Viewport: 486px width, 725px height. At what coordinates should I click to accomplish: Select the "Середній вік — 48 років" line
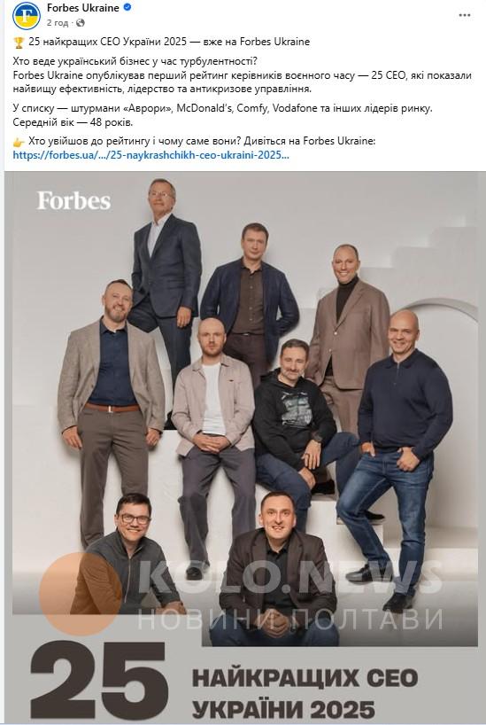(73, 122)
